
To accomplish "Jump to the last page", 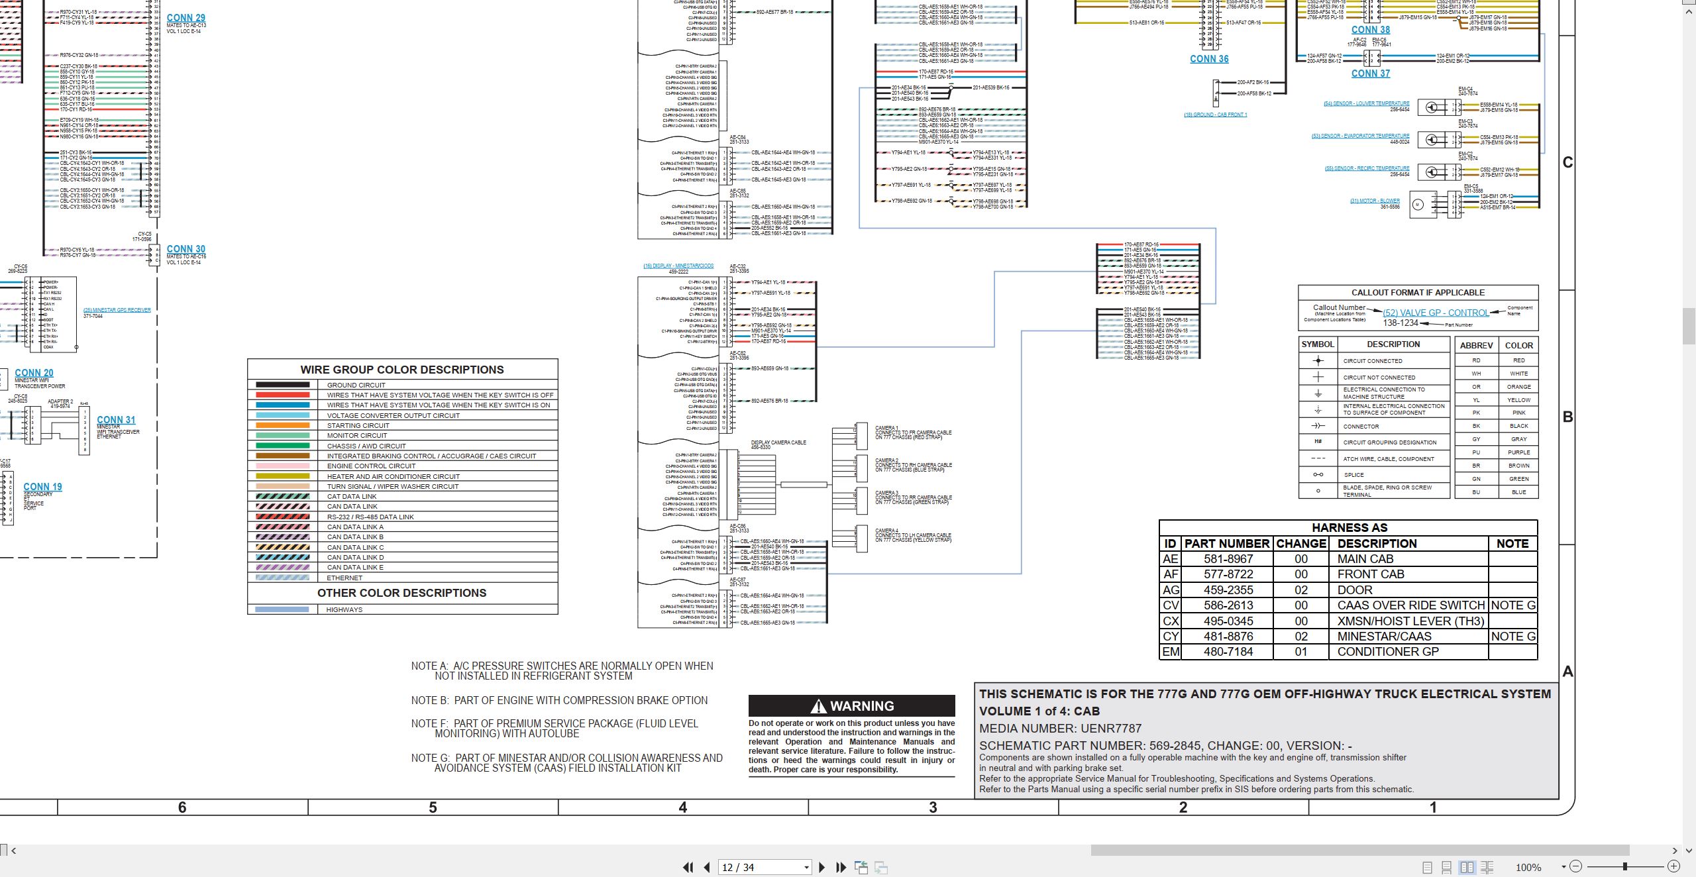I will pos(841,867).
